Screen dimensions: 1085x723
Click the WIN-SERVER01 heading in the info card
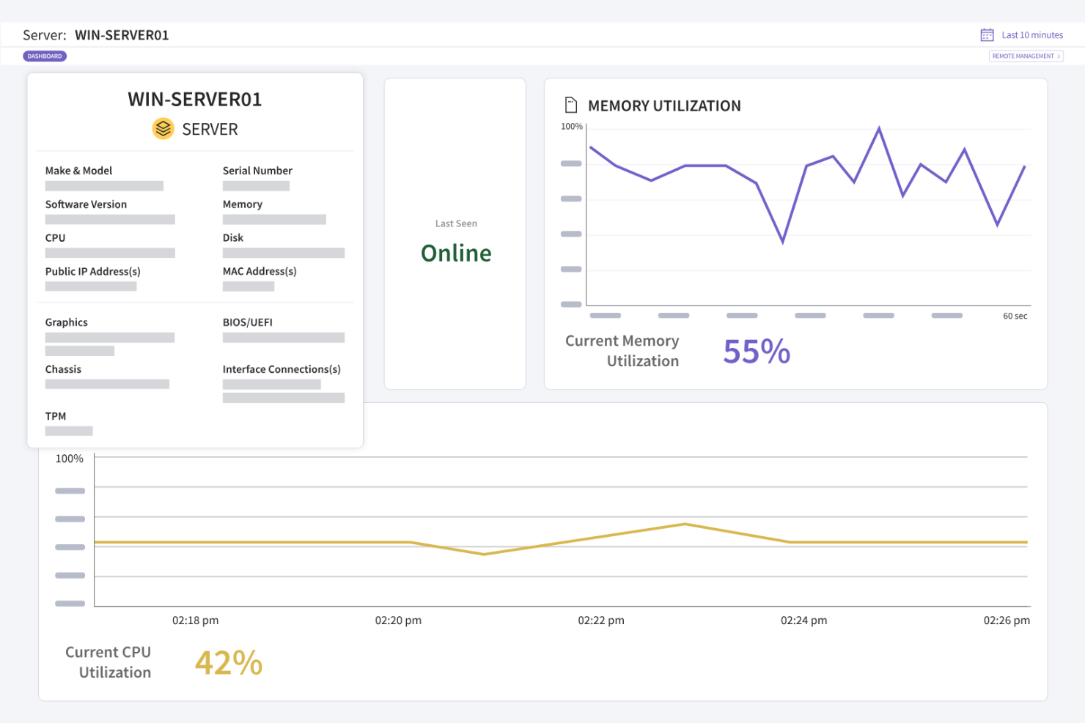point(195,100)
